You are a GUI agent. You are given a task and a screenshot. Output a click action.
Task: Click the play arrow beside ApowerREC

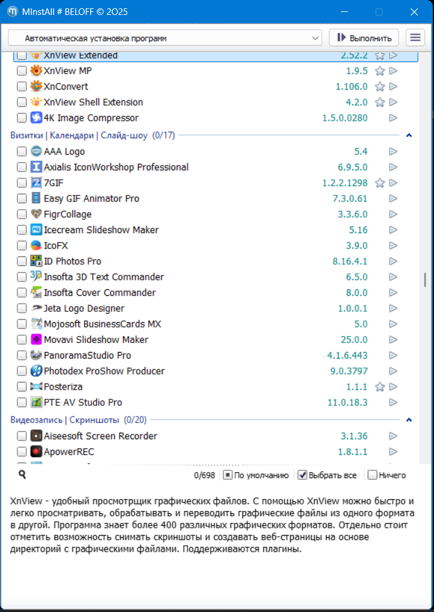(x=393, y=452)
